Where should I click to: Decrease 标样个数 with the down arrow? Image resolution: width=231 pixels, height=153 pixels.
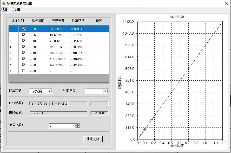(x=77, y=127)
